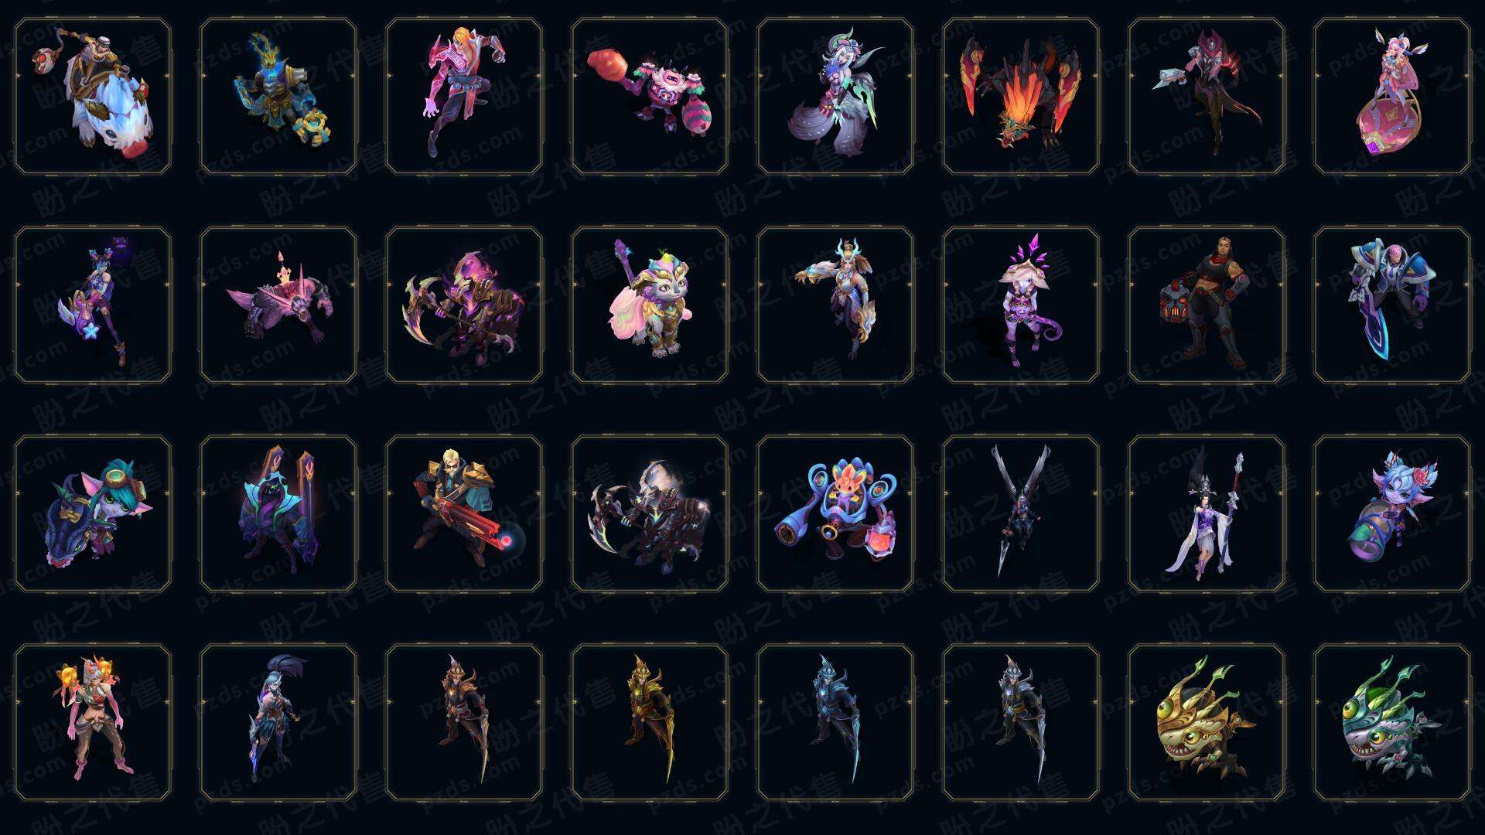Select the blue robot piloted by orange creature
The width and height of the screenshot is (1485, 835).
tap(835, 513)
